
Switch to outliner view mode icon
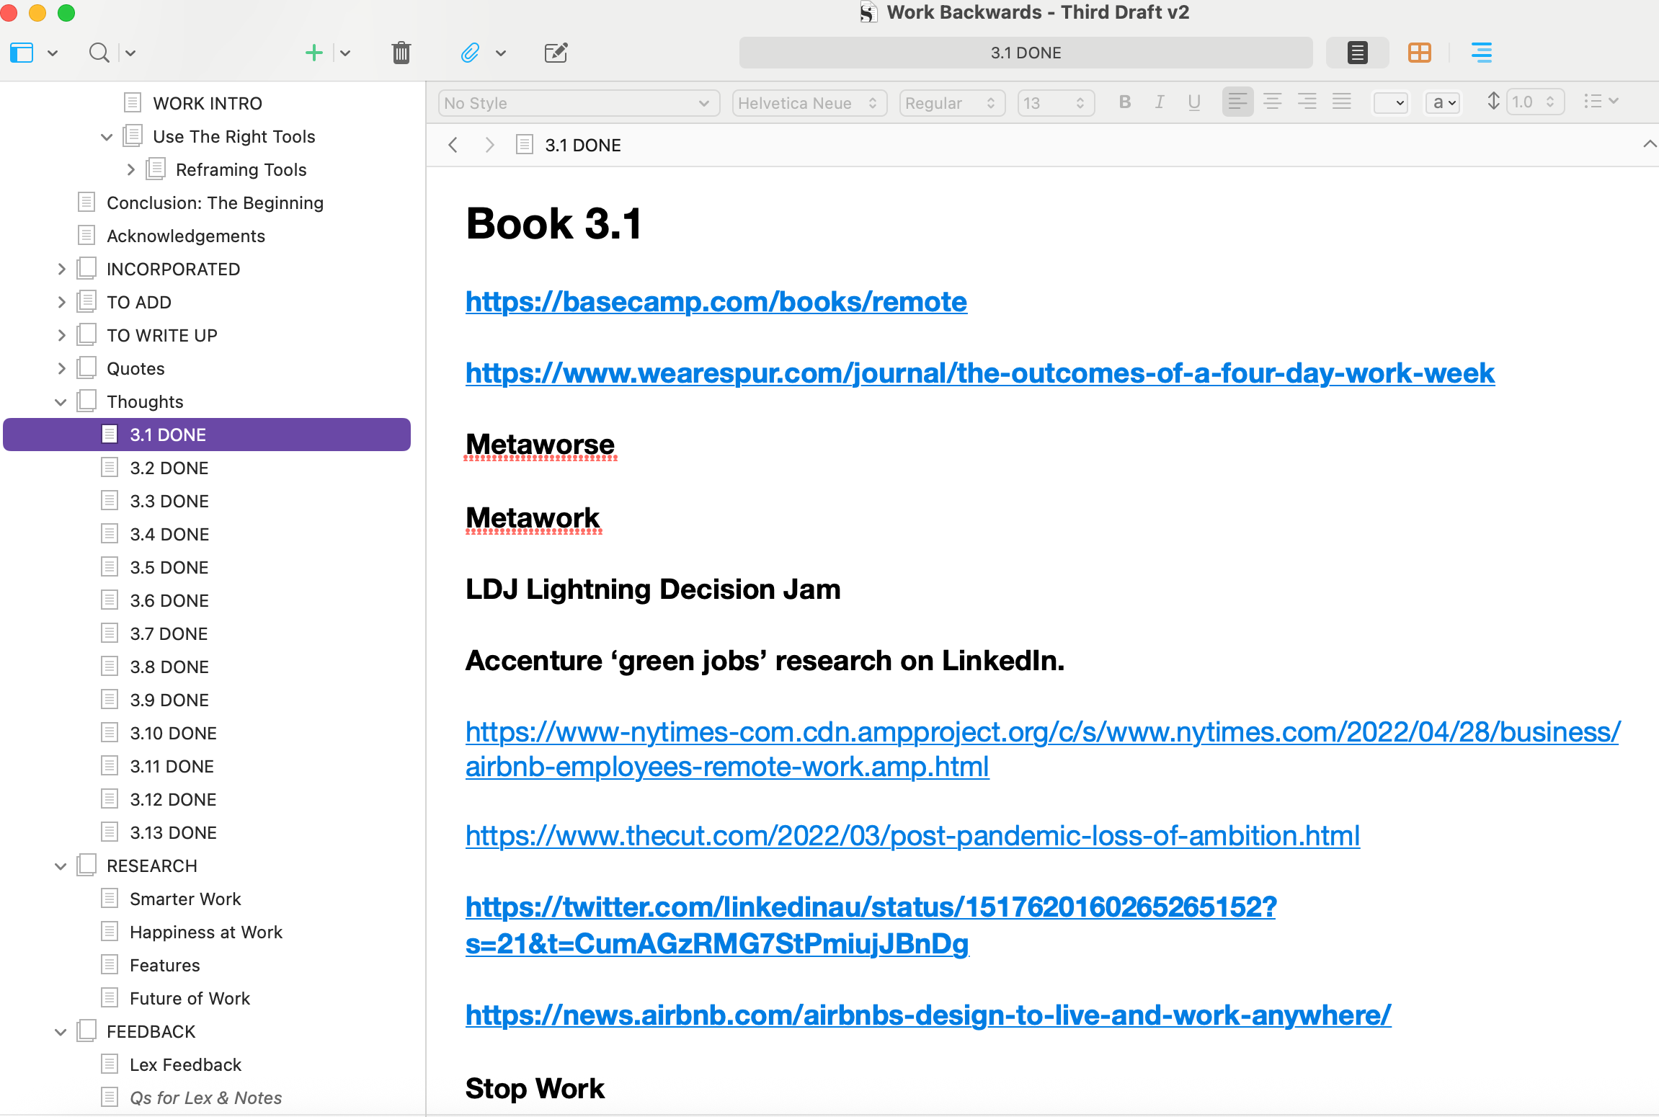tap(1481, 53)
